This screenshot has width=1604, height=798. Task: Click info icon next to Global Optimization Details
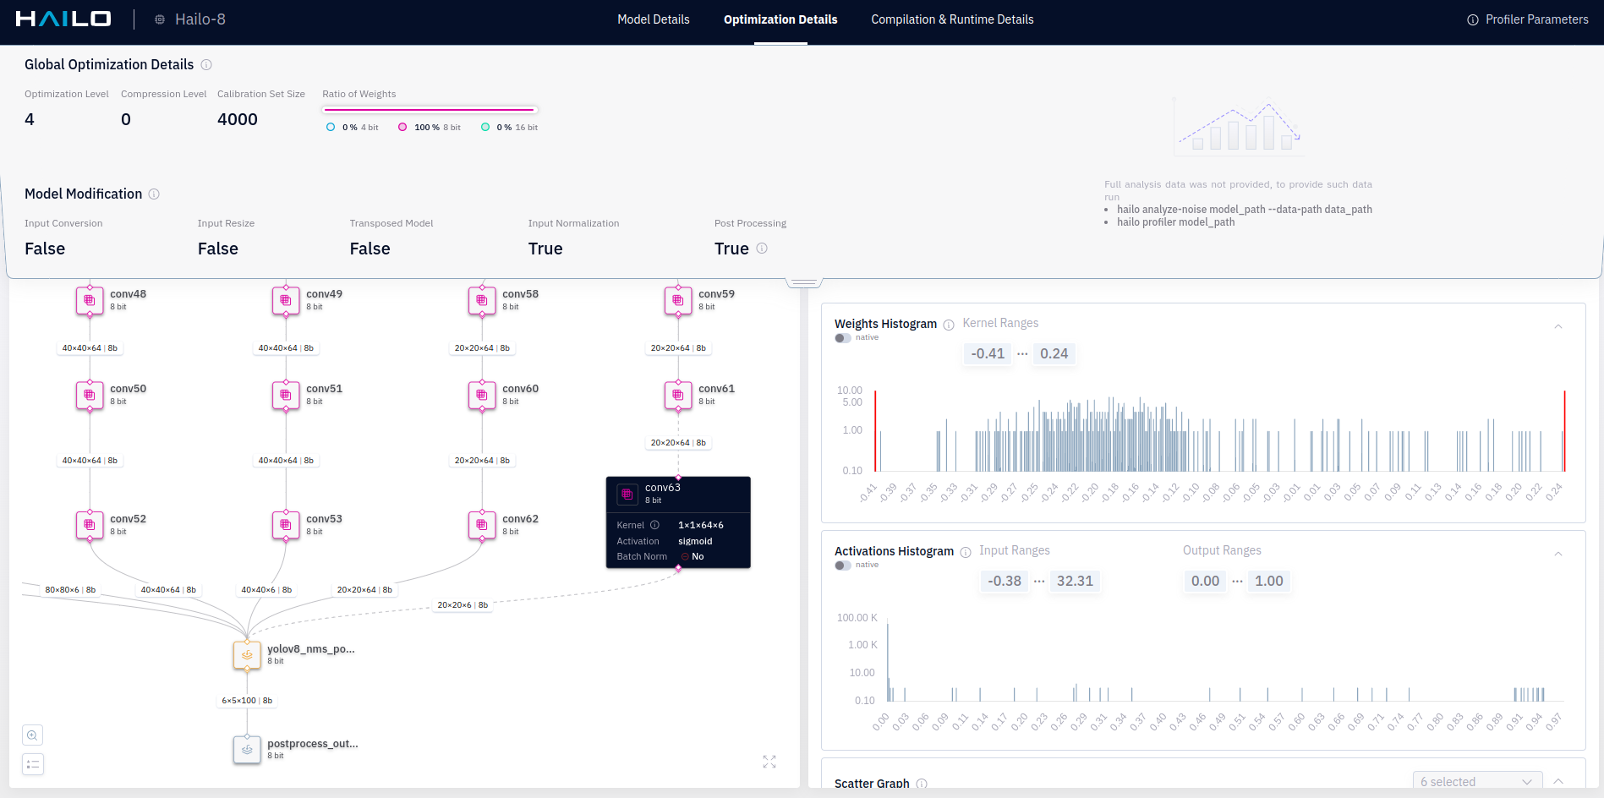click(206, 65)
